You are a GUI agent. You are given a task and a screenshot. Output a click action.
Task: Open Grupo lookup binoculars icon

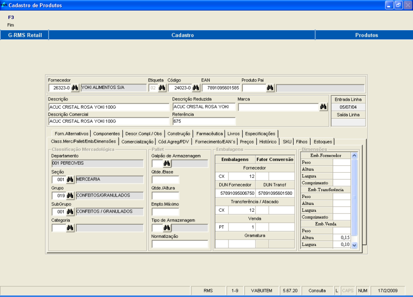pos(70,195)
